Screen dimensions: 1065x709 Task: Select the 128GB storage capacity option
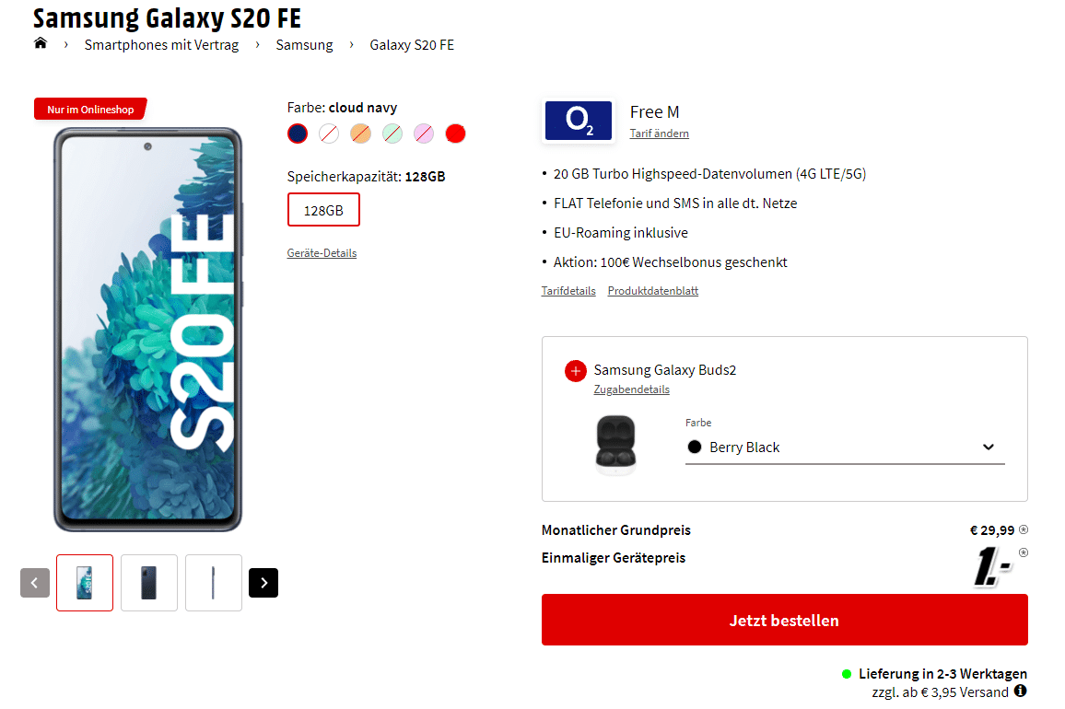(323, 210)
